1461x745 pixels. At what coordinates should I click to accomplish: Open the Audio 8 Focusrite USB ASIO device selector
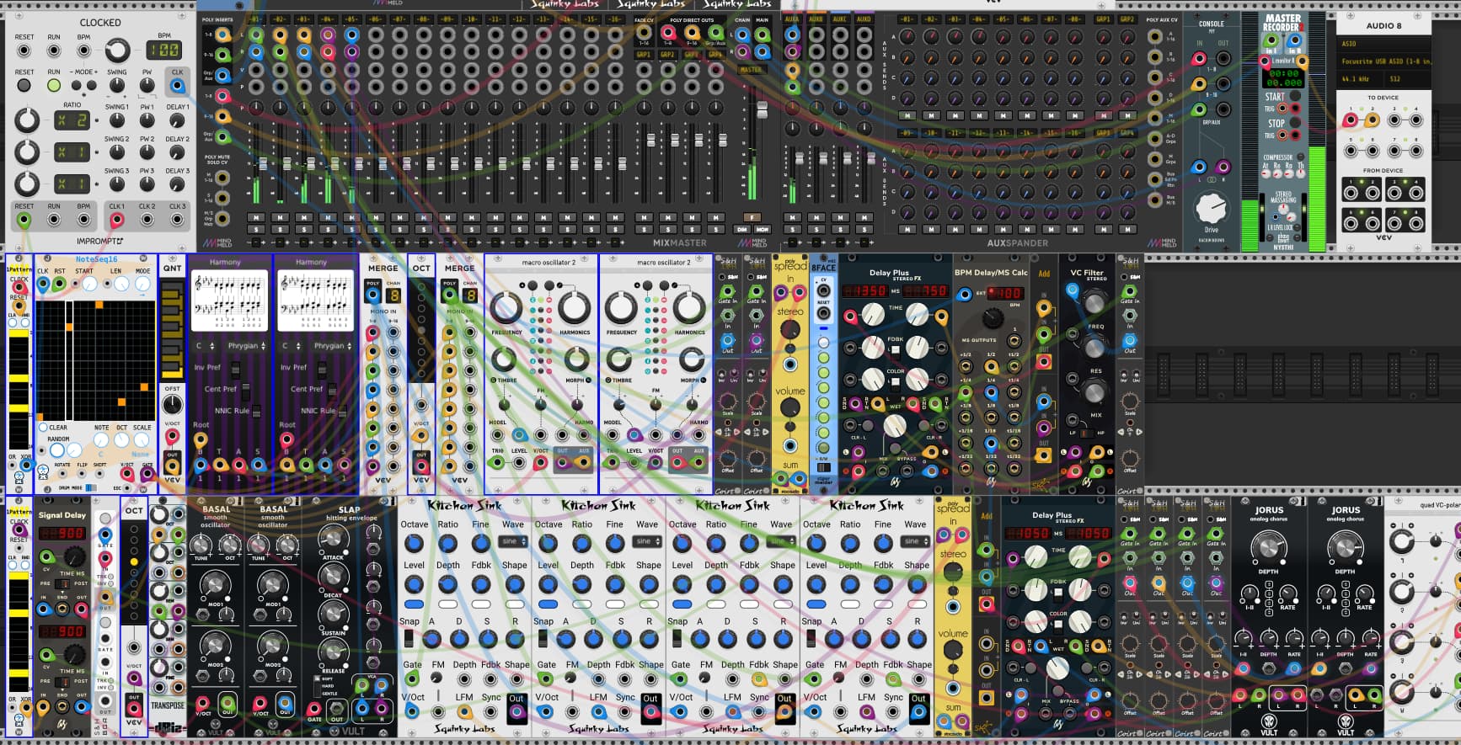click(x=1384, y=61)
